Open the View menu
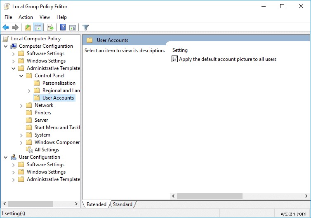This screenshot has height=218, width=311. pos(45,17)
